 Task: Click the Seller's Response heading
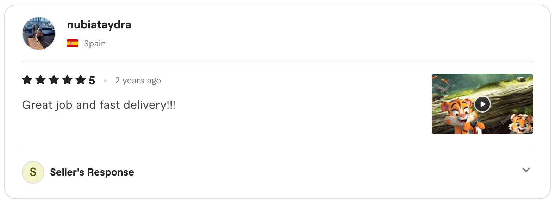92,172
